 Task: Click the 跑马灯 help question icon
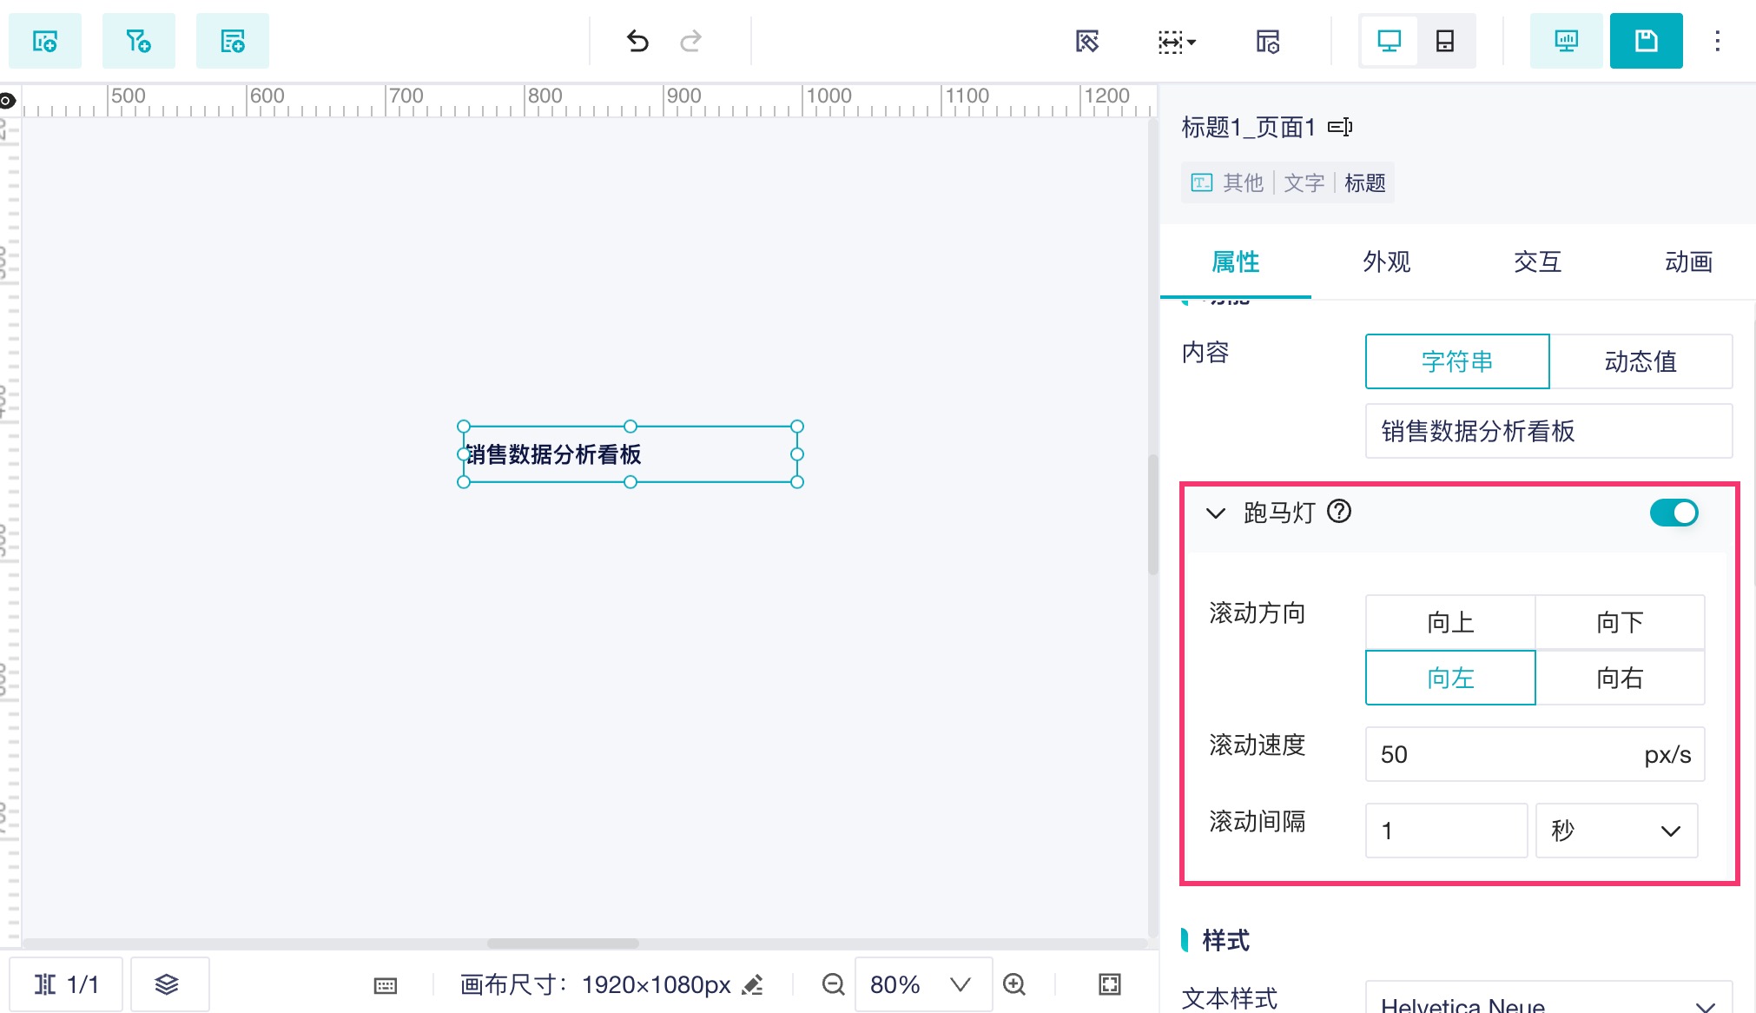pyautogui.click(x=1340, y=512)
